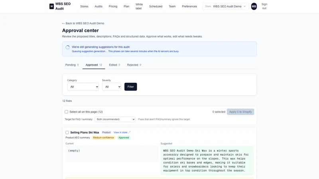Go to Stores in the top navigation
This screenshot has width=319, height=179.
[84, 6]
